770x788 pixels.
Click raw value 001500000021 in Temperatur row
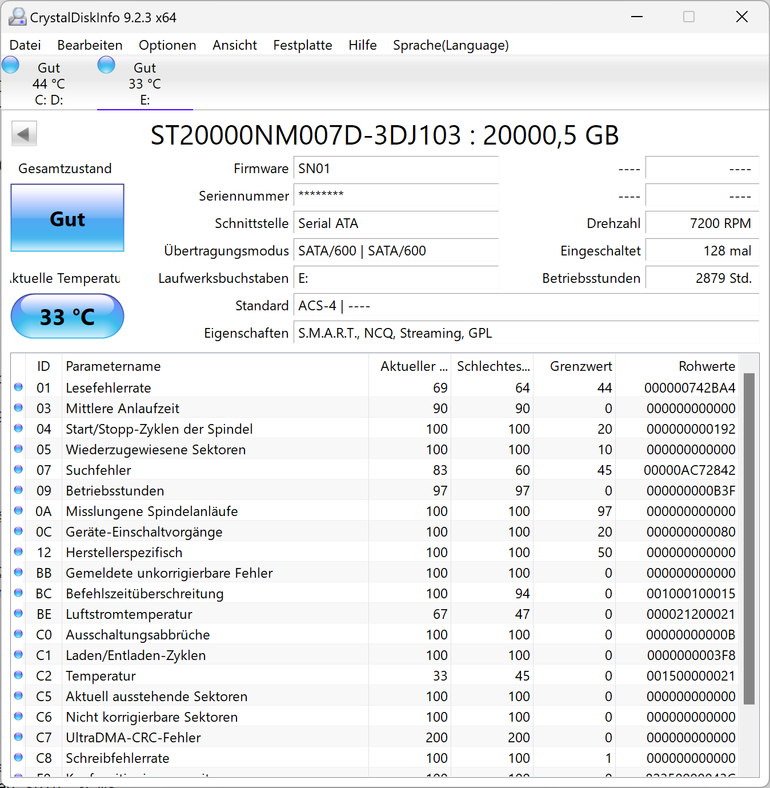point(691,676)
